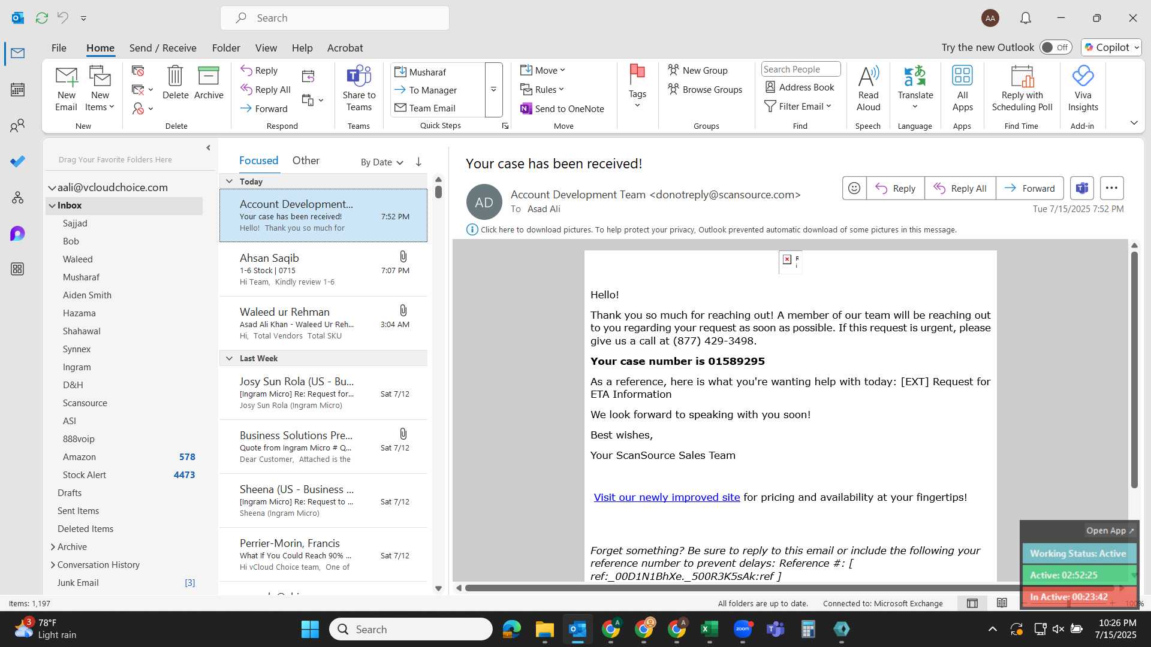Open Read Aloud speech tool
Screen dimensions: 1151x647
(868, 89)
